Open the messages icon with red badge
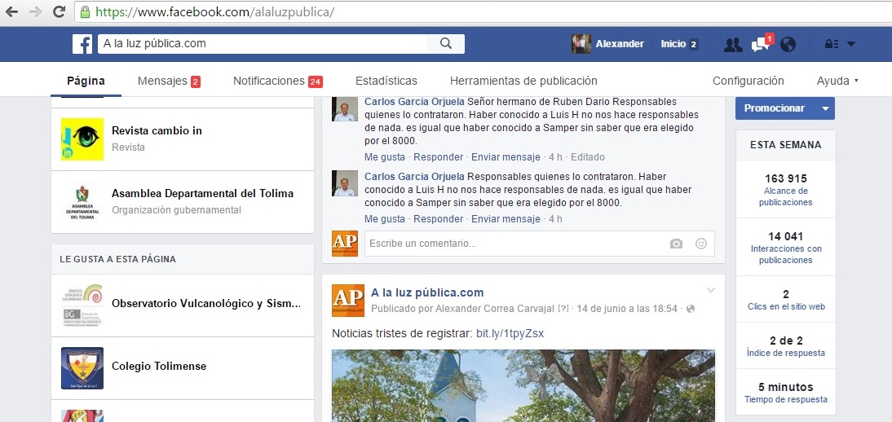 (762, 44)
